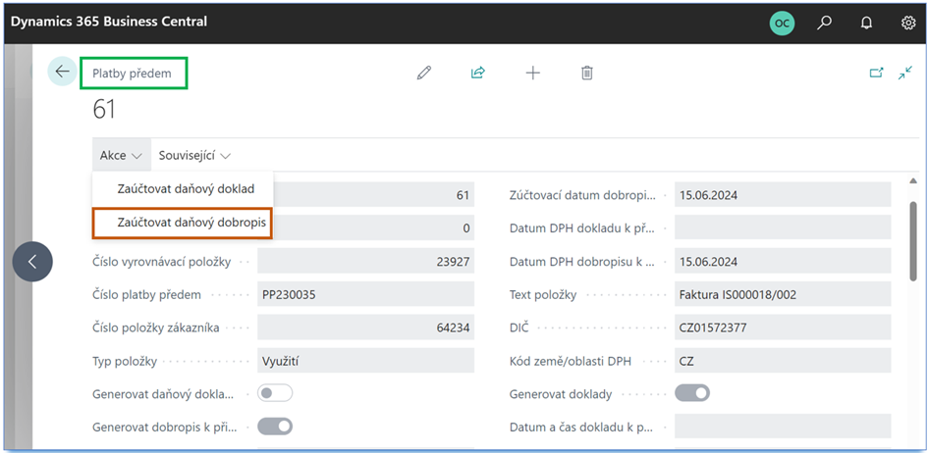
Task: Click the share icon
Action: pyautogui.click(x=478, y=73)
